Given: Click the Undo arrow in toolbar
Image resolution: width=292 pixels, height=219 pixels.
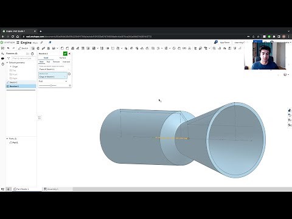Looking at the screenshot, I should 8,48.
